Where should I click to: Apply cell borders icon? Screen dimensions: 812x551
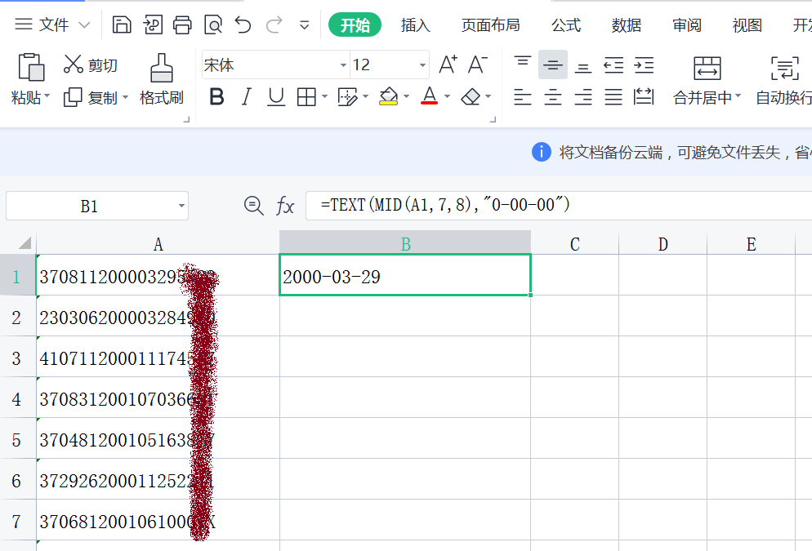pyautogui.click(x=306, y=97)
